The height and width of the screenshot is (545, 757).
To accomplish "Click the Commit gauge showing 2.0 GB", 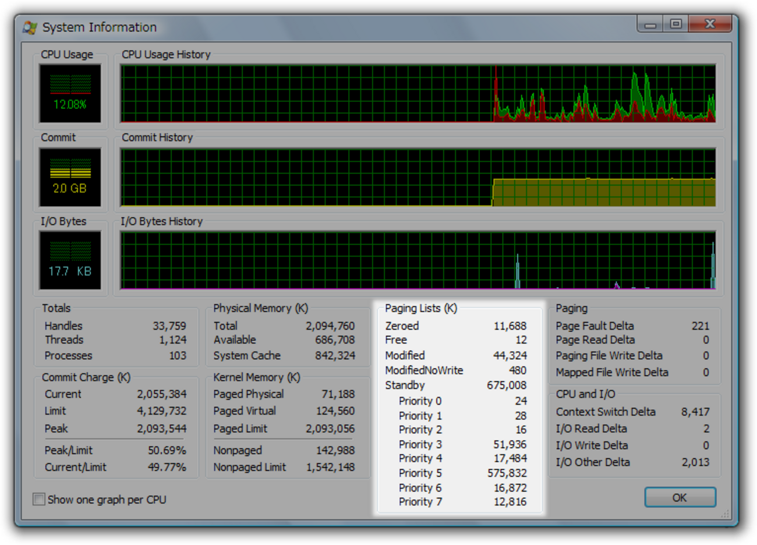I will tap(70, 177).
